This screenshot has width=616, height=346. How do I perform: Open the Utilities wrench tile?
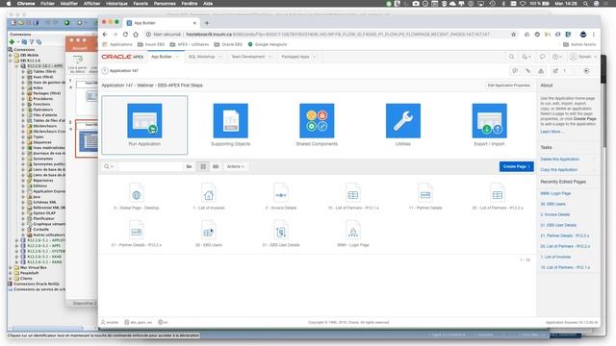coord(403,125)
